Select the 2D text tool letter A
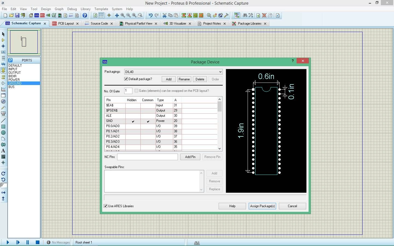Screen dimensions: 394x246 click(3, 151)
